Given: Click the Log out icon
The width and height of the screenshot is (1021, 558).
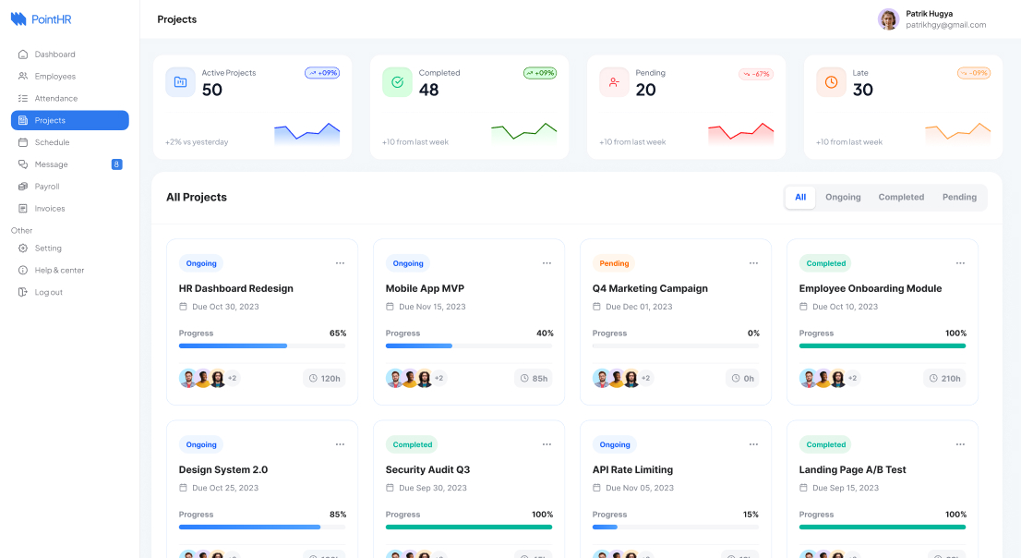Looking at the screenshot, I should tap(23, 292).
